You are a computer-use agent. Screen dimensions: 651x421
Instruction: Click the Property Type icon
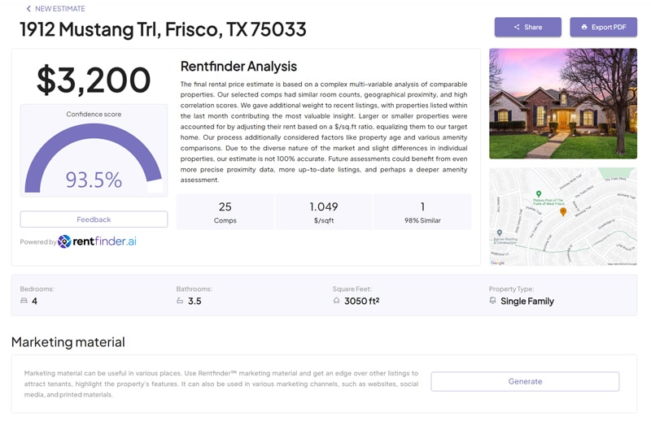(492, 301)
